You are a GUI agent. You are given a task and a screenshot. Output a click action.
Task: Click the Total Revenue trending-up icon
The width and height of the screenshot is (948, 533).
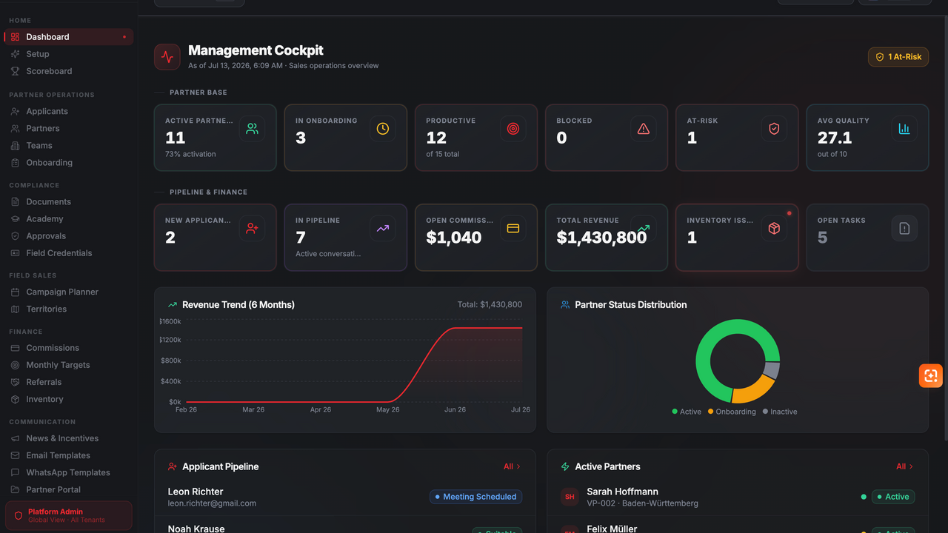pos(644,229)
